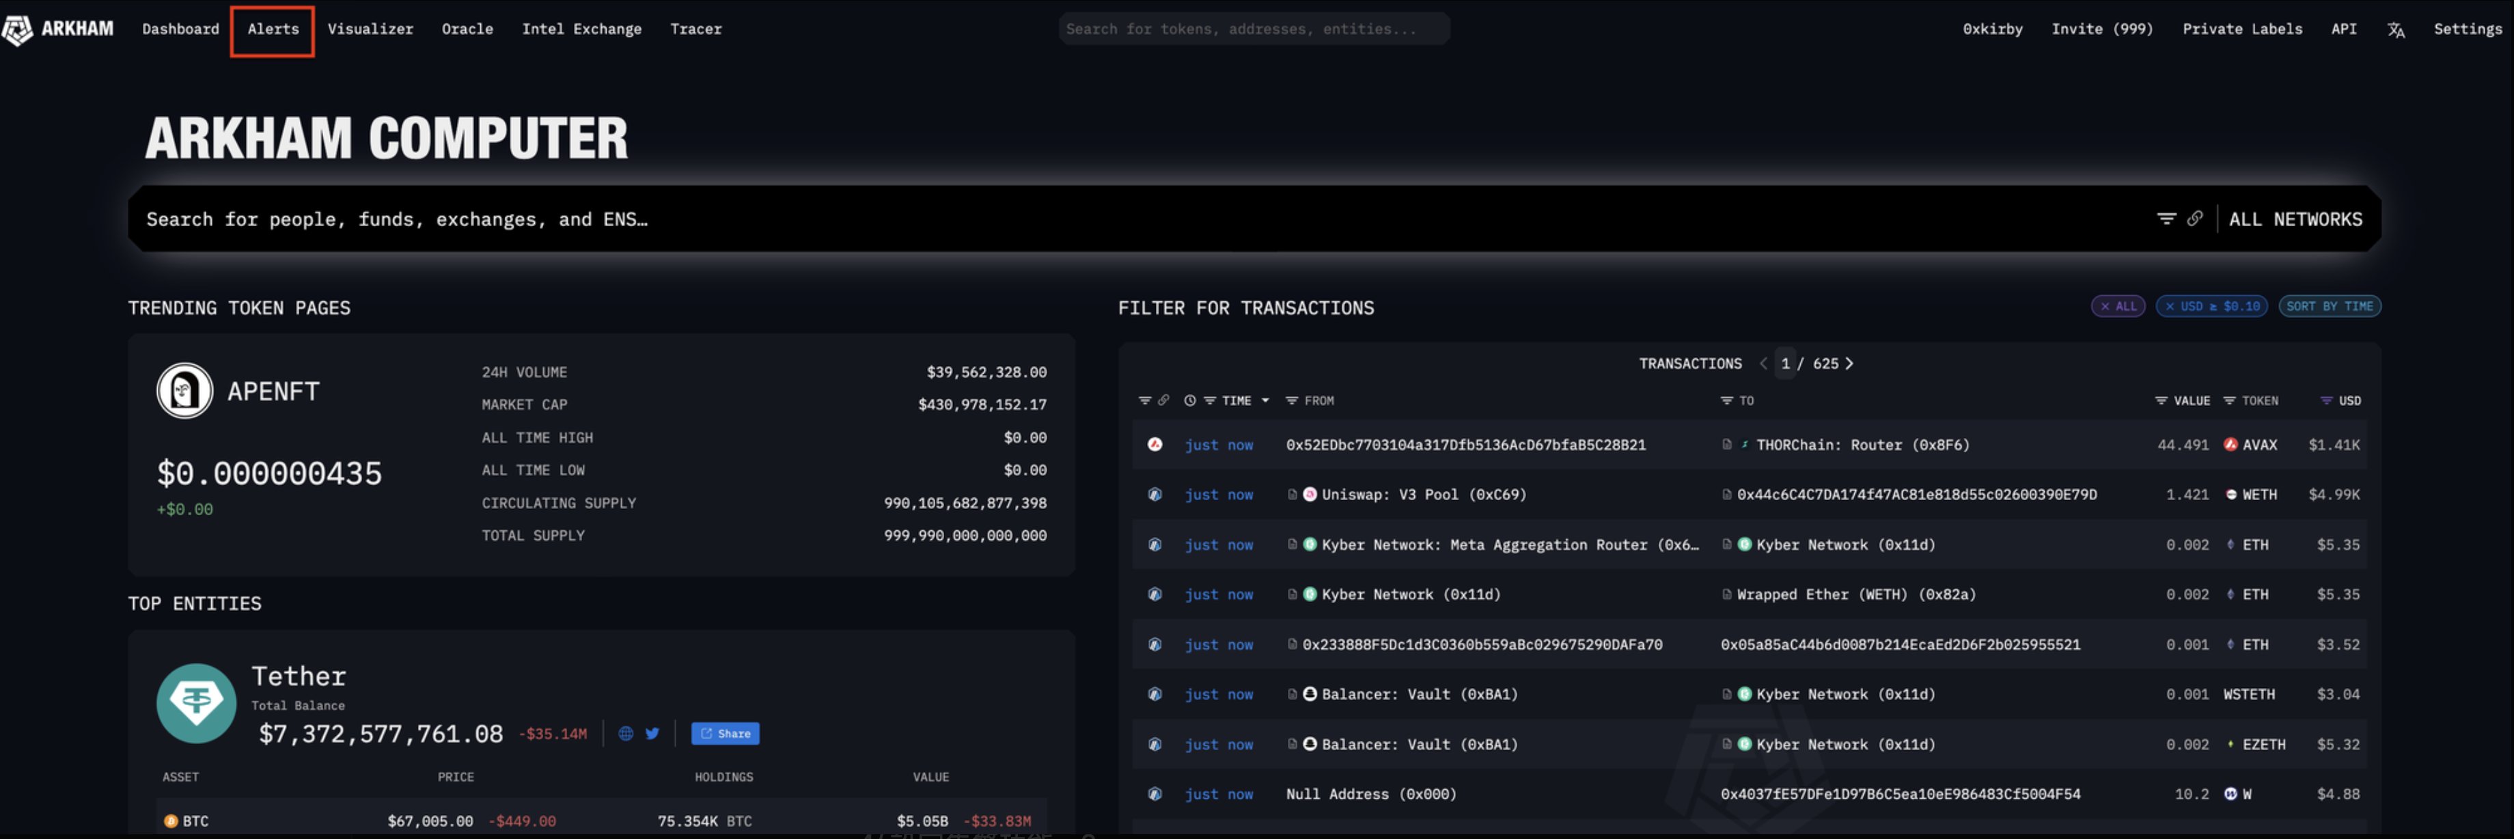
Task: Click the link icon in table header
Action: (1163, 401)
